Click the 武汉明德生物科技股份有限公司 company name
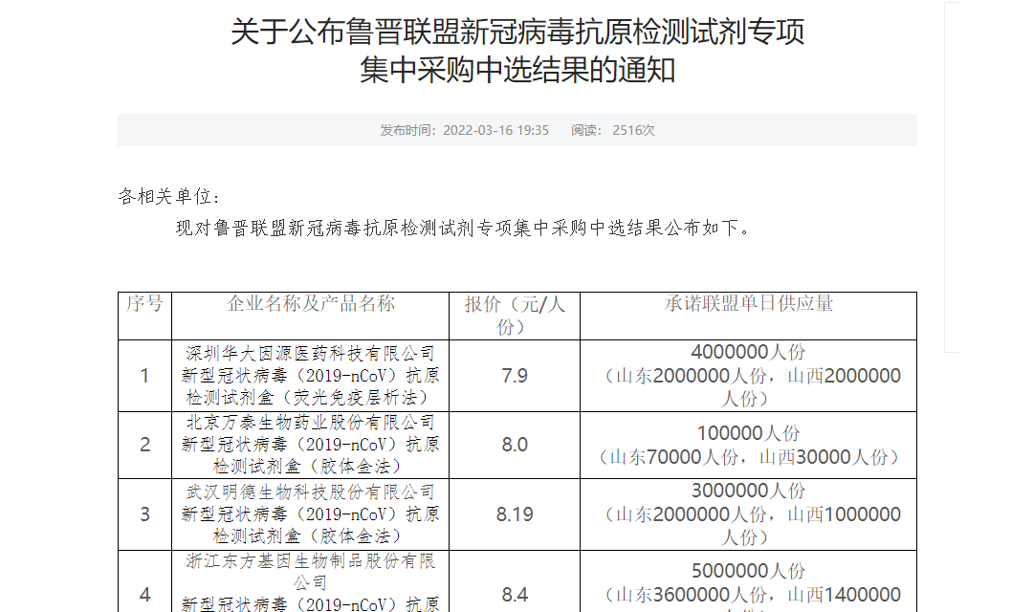The height and width of the screenshot is (612, 1033). pyautogui.click(x=310, y=492)
